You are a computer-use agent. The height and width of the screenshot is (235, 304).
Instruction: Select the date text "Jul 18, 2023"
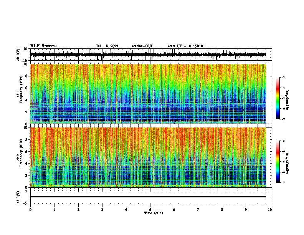[x=107, y=46]
